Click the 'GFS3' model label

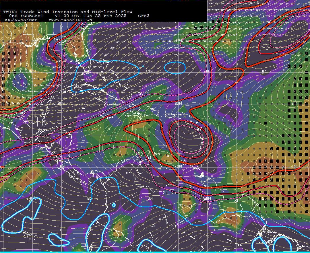click(x=144, y=16)
